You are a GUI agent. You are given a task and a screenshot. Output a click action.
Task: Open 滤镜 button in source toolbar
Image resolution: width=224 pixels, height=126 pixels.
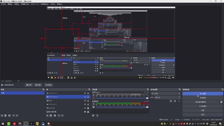click(38, 85)
